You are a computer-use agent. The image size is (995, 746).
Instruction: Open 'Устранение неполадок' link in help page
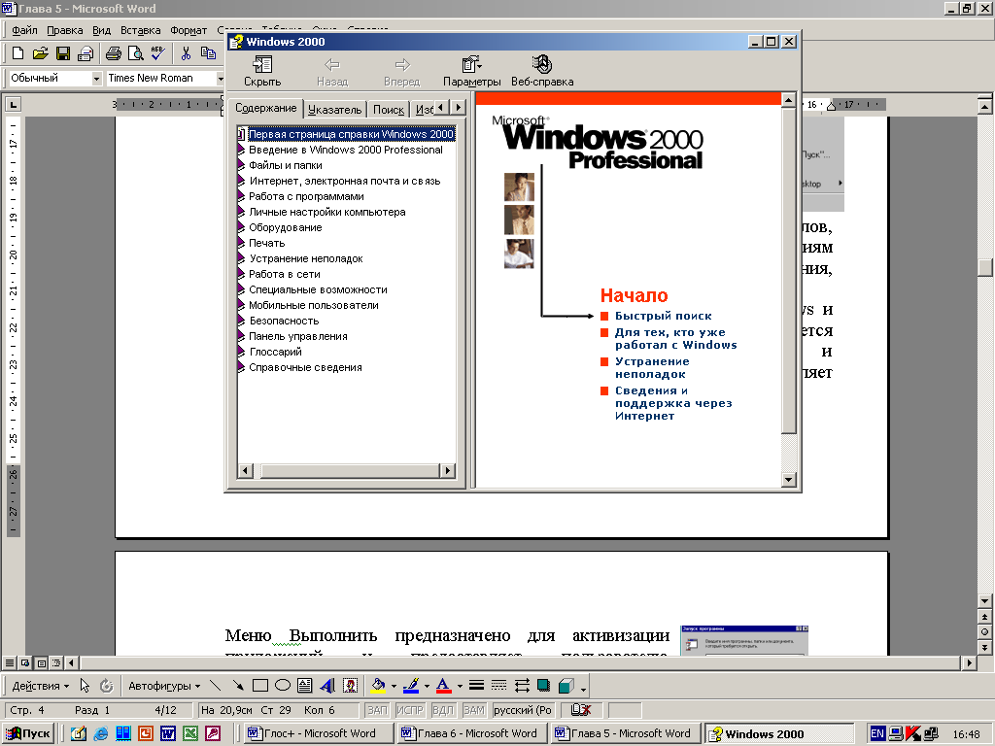pyautogui.click(x=652, y=368)
